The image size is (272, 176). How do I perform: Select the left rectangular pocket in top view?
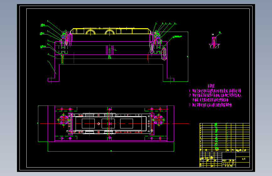pos(88,123)
